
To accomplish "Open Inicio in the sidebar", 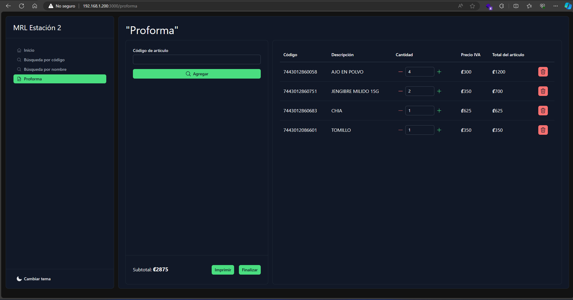I will (60, 50).
